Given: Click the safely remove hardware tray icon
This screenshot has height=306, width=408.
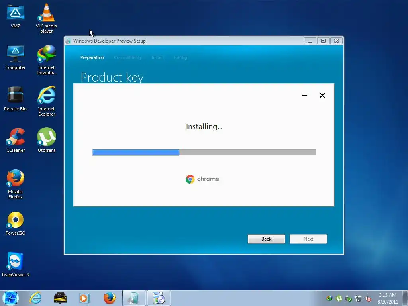Looking at the screenshot, I should [348, 298].
